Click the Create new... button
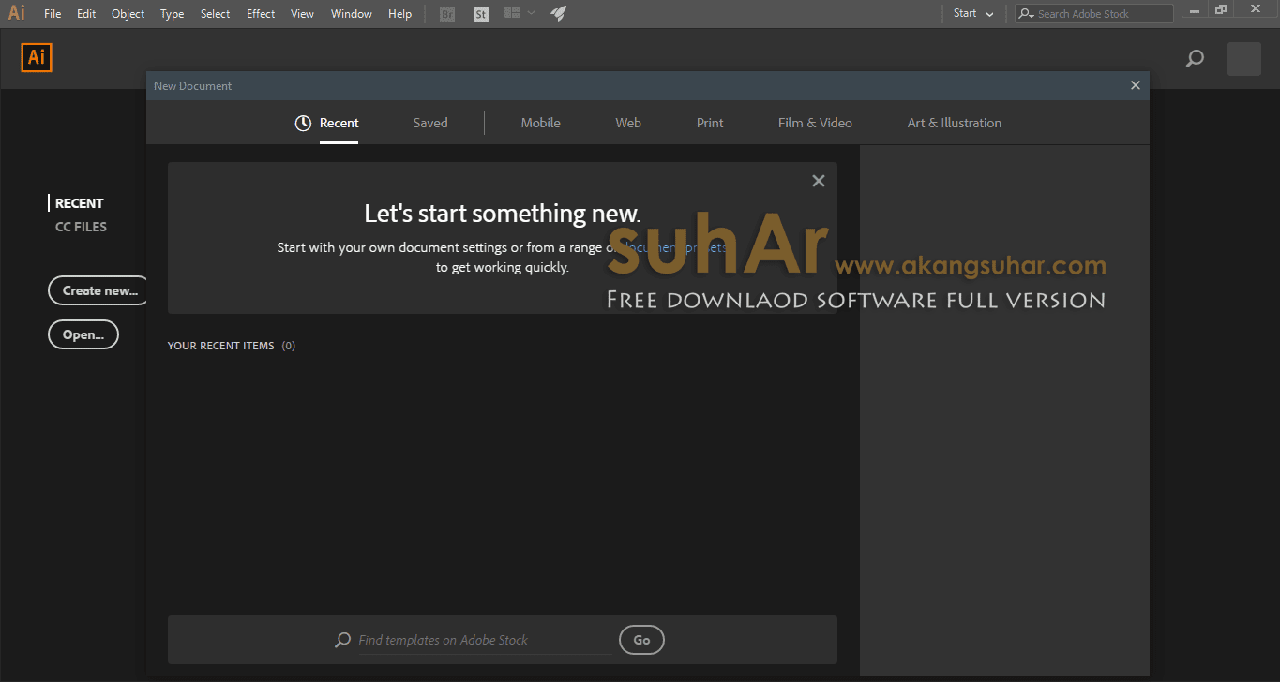This screenshot has height=682, width=1280. pos(99,290)
